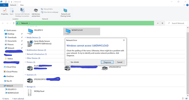The height and width of the screenshot is (100, 189).
Task: Open address bar history dropdown
Action: pos(158,23)
